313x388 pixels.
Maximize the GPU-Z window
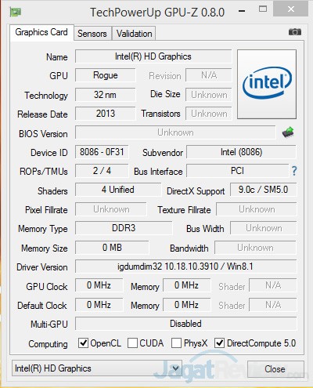[263, 9]
